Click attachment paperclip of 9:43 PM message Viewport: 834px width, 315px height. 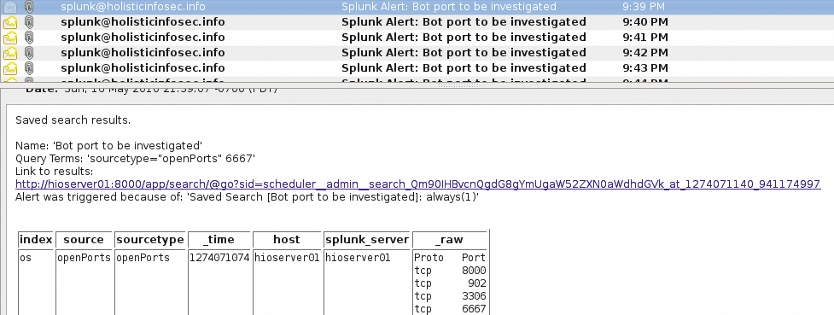(30, 68)
